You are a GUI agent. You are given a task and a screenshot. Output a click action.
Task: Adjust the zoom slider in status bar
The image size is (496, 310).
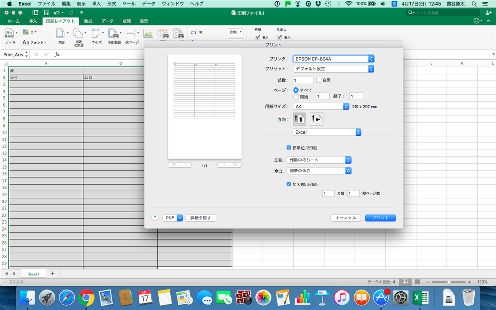click(x=449, y=282)
